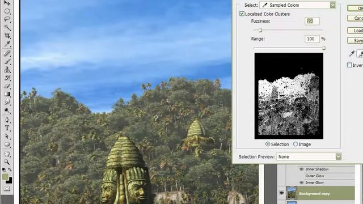363x204 pixels.
Task: Swap foreground and background colors
Action: pos(10,169)
